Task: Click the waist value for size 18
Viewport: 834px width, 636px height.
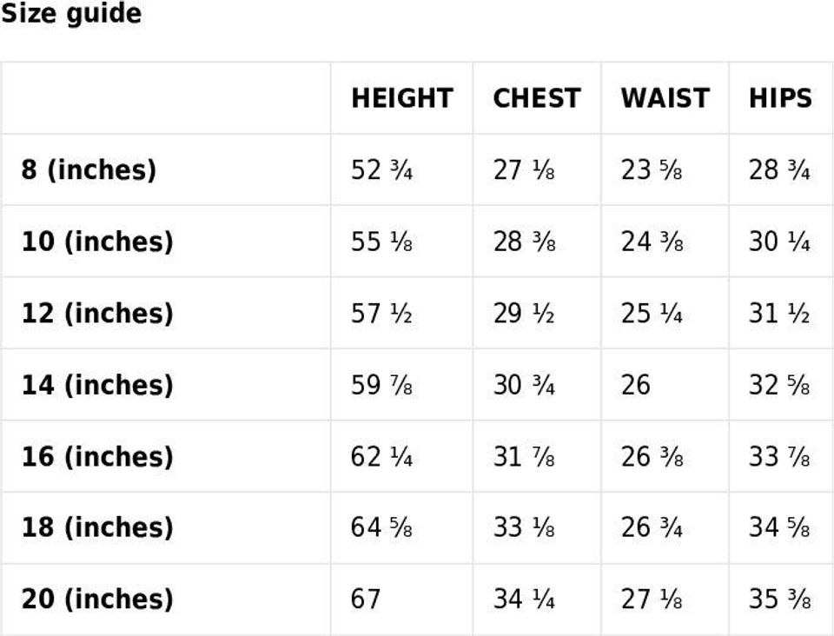Action: pos(652,528)
